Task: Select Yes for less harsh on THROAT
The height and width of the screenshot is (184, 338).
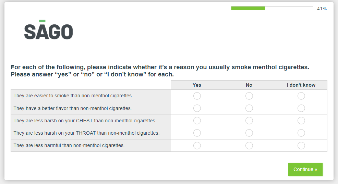Action: coord(197,133)
